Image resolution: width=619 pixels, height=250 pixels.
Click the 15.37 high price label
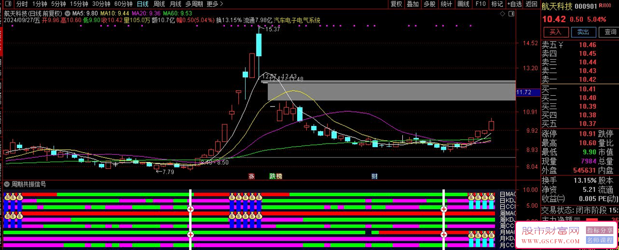click(x=272, y=29)
